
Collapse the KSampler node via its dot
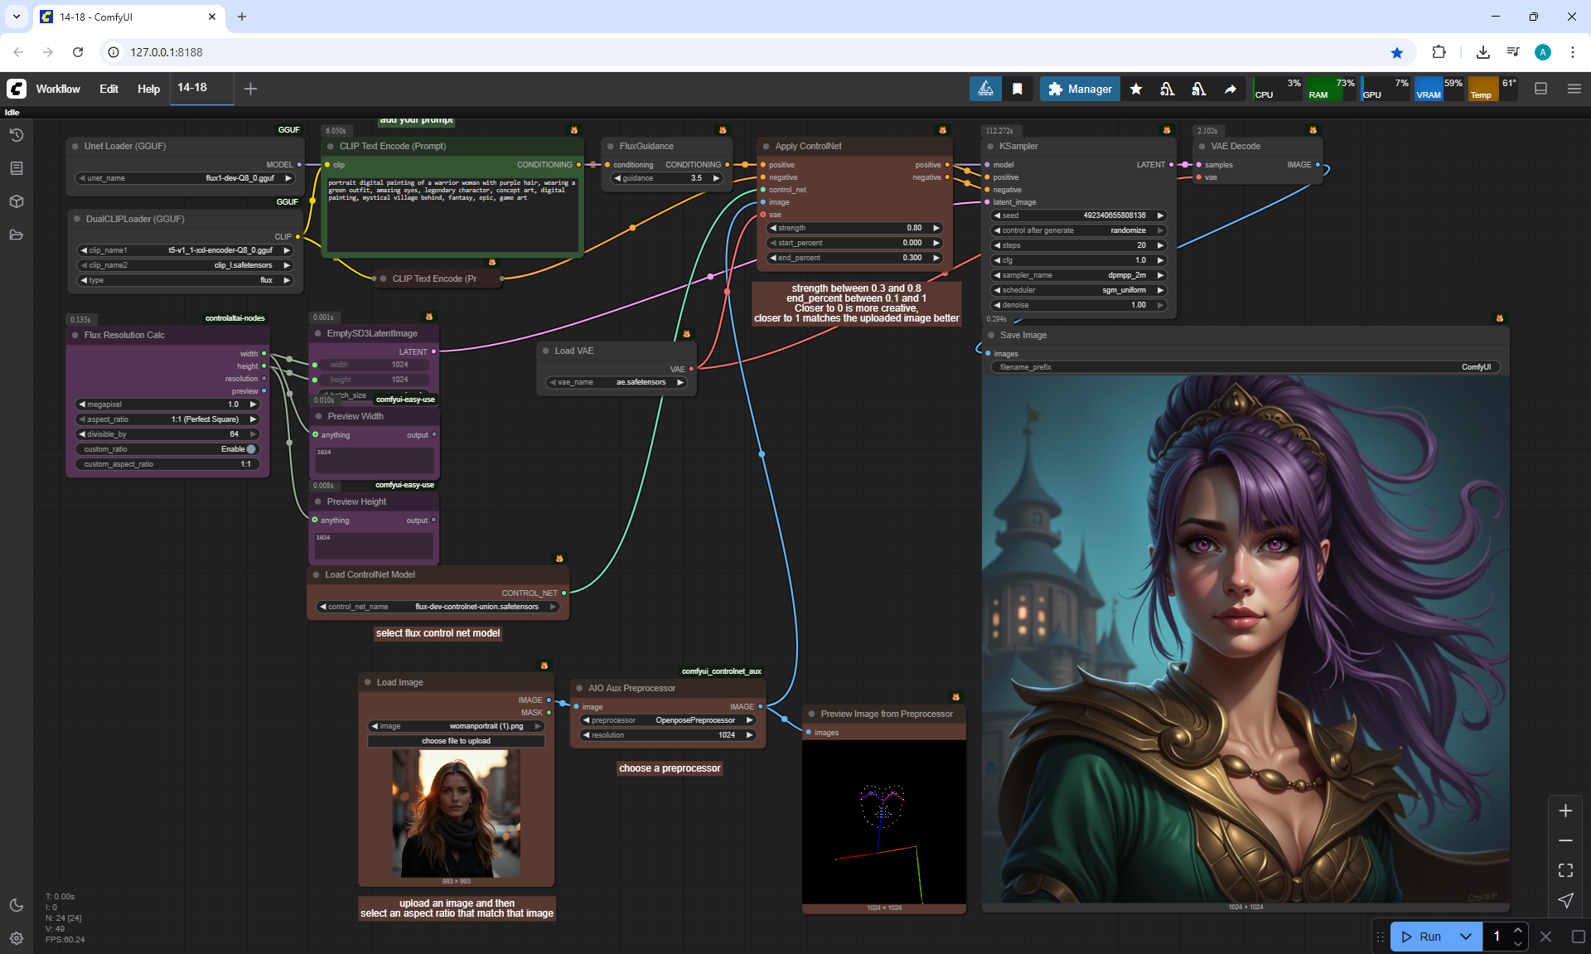pyautogui.click(x=989, y=146)
